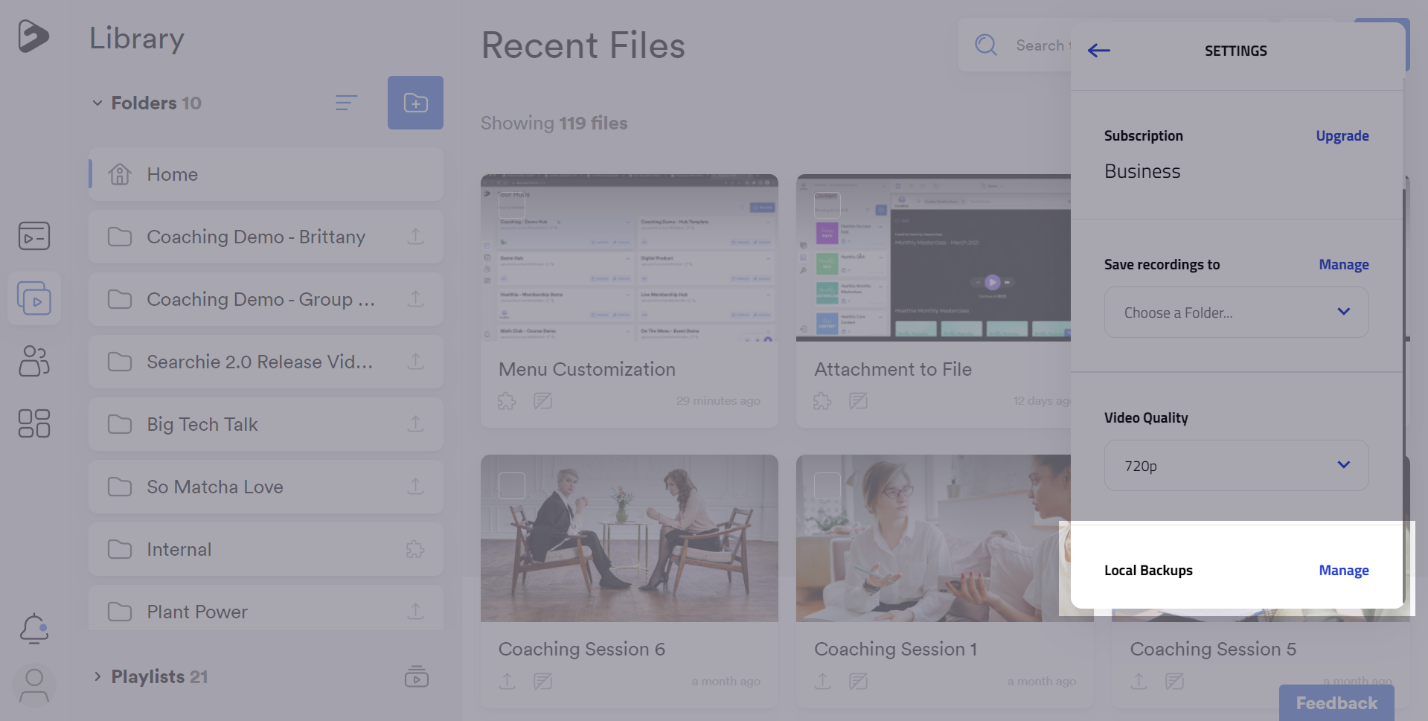Click upload icon on Coaching Demo - Brittany

click(x=416, y=237)
